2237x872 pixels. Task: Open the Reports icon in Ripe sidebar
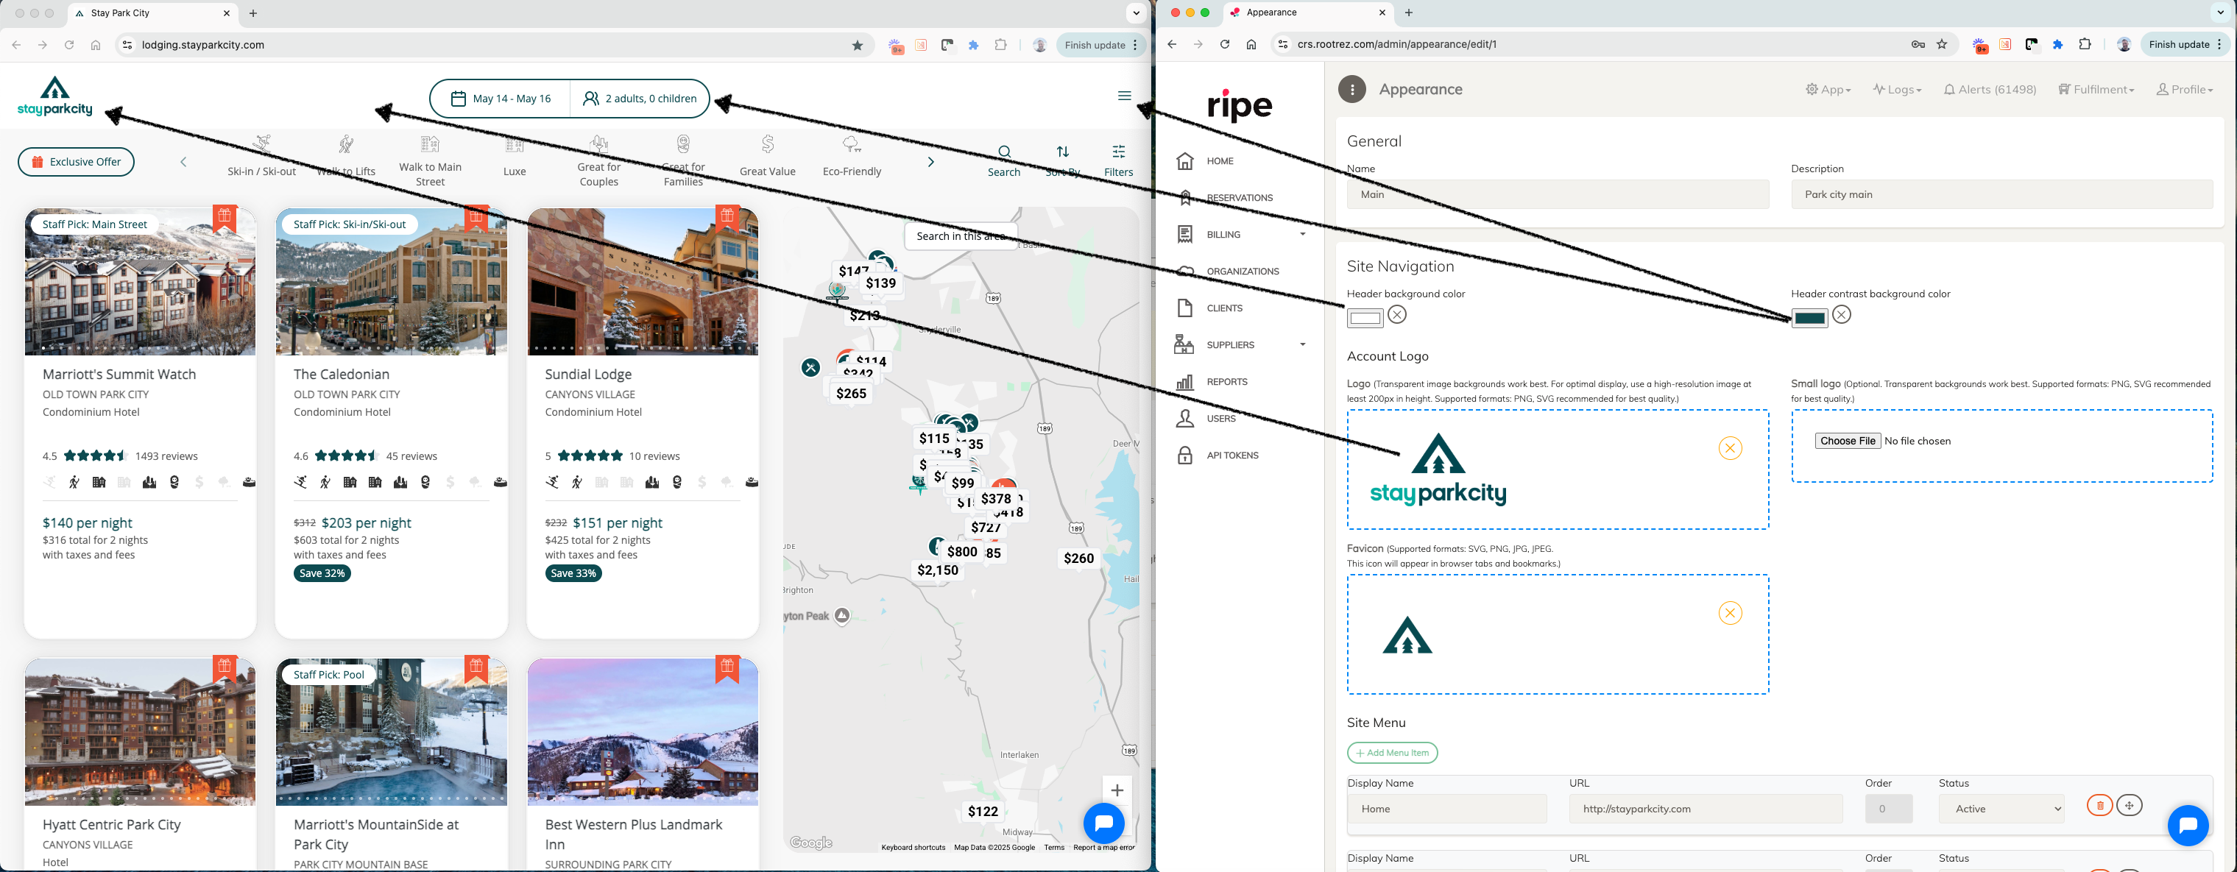point(1184,382)
